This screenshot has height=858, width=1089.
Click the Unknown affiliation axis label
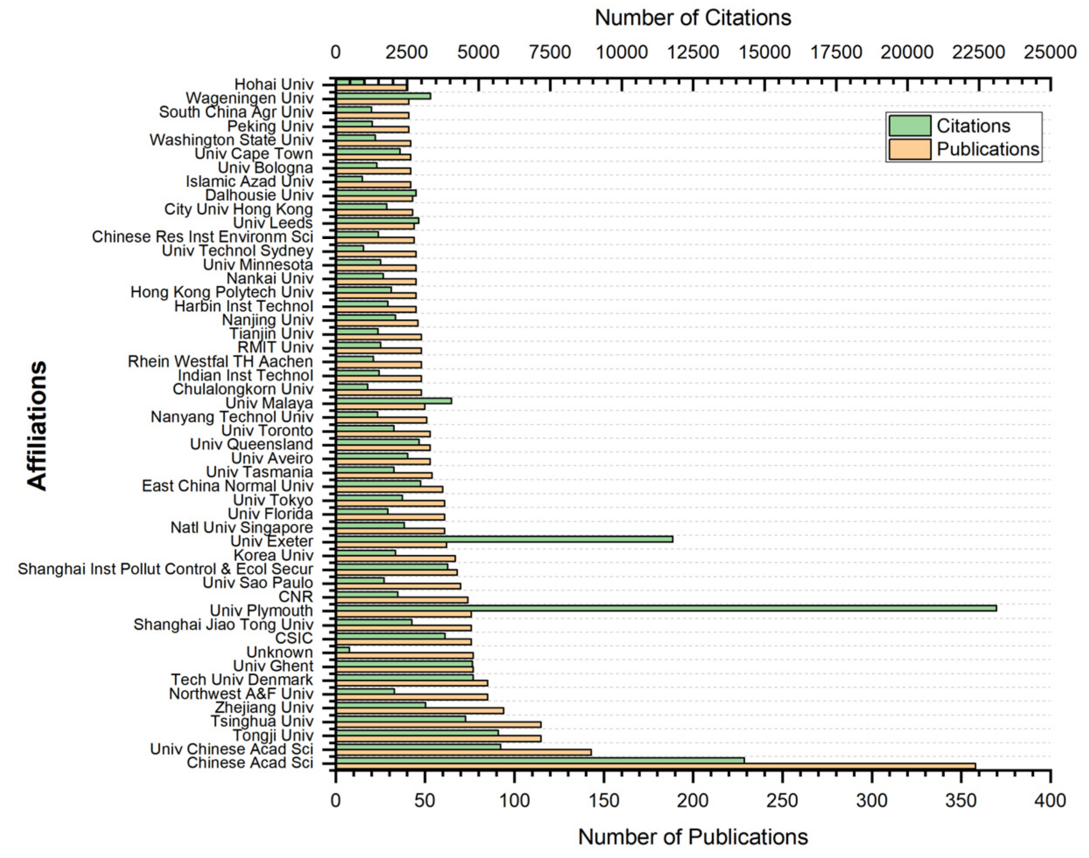coord(279,652)
